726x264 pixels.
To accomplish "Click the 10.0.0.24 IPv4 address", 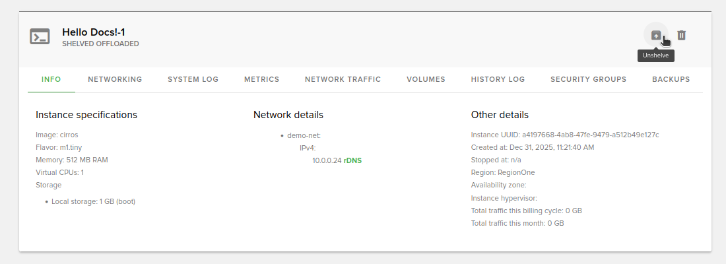I will 327,160.
